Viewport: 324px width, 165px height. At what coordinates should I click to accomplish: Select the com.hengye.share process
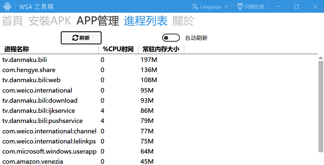pyautogui.click(x=159, y=70)
